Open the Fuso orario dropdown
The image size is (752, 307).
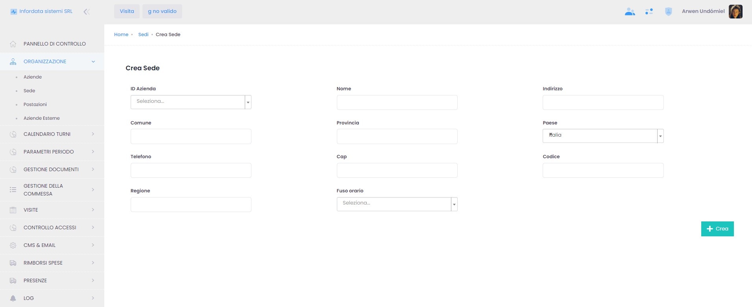click(397, 204)
